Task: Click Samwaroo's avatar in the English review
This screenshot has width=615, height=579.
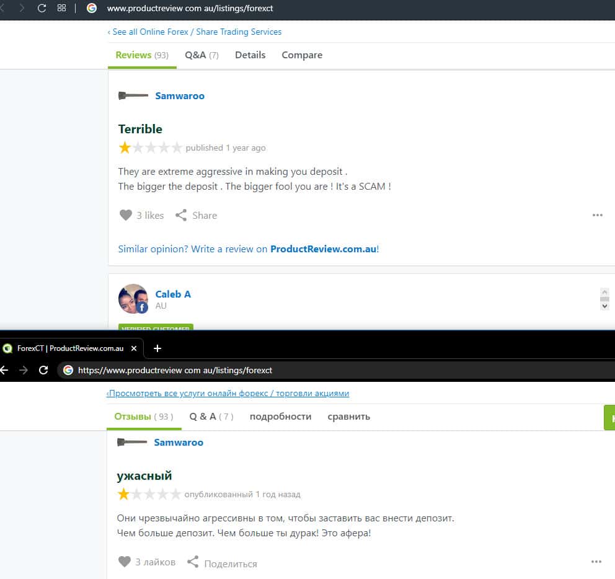Action: (133, 95)
